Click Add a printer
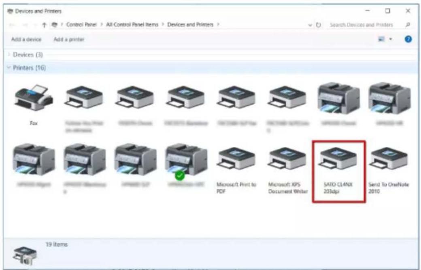 [69, 40]
